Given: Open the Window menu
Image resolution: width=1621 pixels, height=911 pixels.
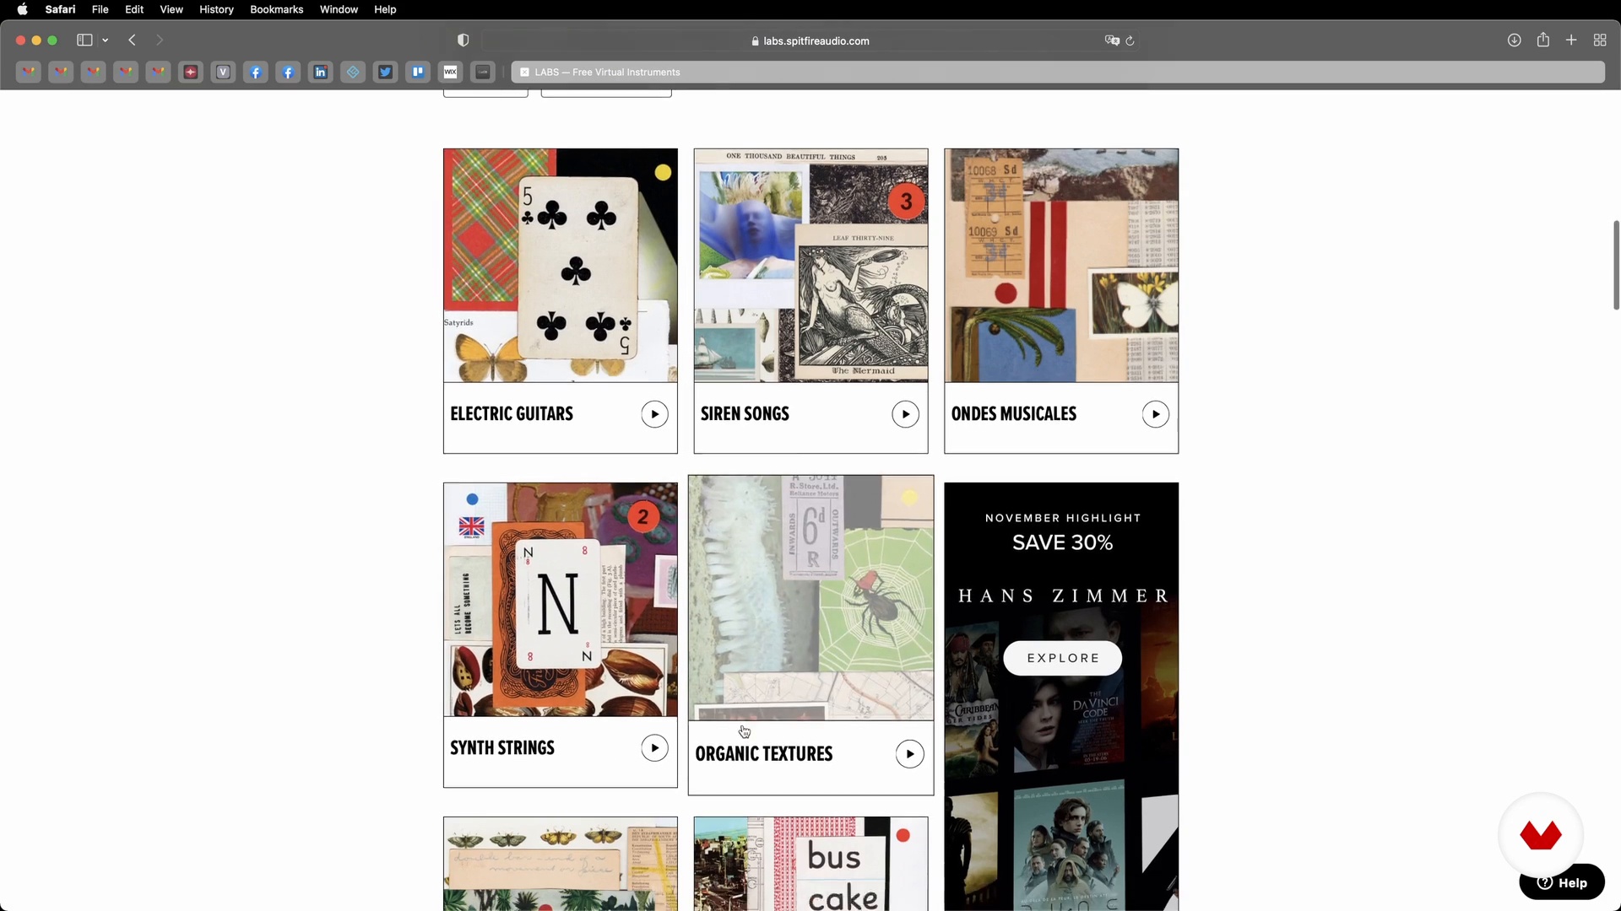Looking at the screenshot, I should (339, 9).
